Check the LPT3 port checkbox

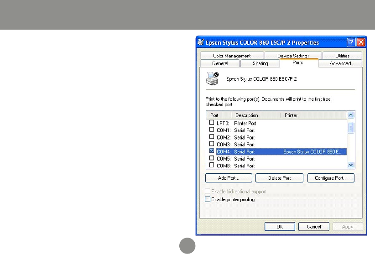click(212, 123)
